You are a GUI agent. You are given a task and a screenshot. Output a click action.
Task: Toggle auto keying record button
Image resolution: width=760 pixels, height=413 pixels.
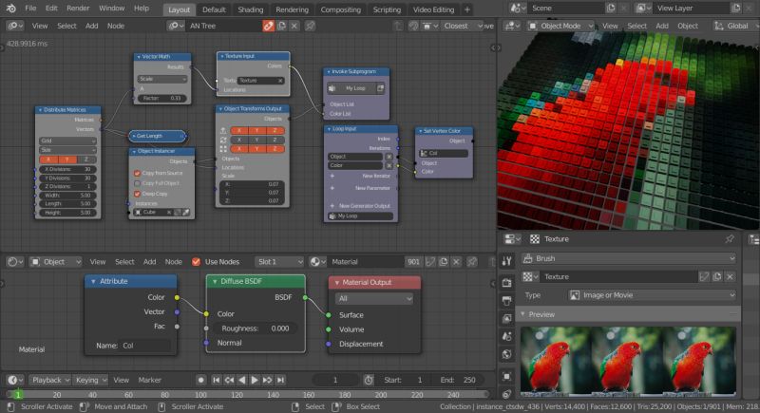click(200, 380)
